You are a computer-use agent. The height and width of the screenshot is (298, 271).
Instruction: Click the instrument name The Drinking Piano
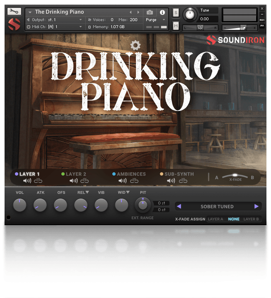pyautogui.click(x=59, y=12)
